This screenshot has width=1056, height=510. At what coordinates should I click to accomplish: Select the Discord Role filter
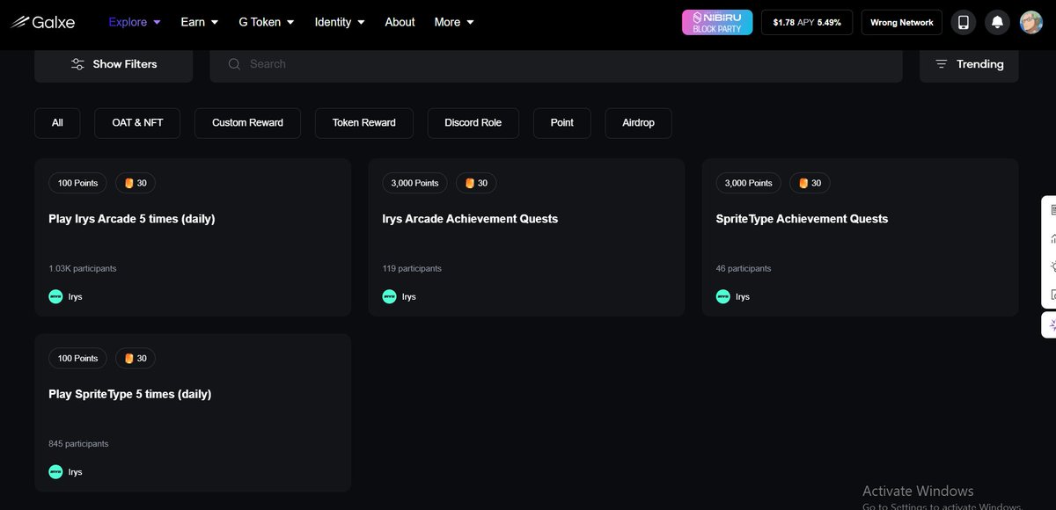click(x=473, y=123)
